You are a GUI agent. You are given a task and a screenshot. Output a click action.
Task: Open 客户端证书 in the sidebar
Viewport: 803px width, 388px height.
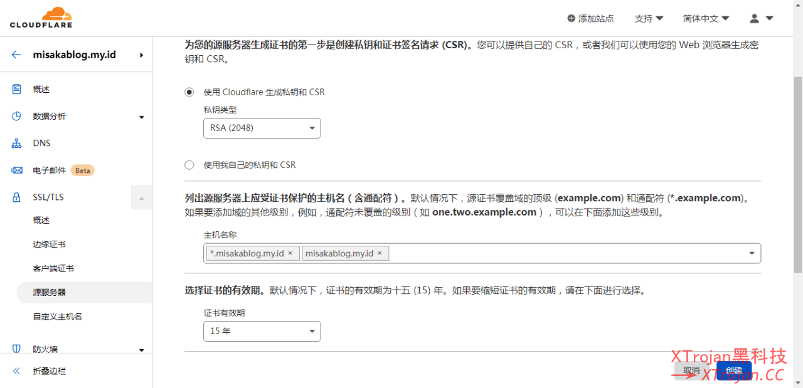coord(53,268)
